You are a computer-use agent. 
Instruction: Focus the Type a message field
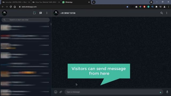pos(114,92)
